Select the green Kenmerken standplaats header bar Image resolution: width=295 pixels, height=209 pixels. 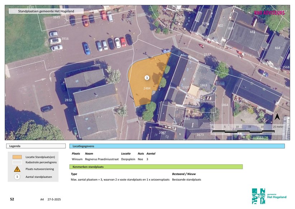coord(156,167)
